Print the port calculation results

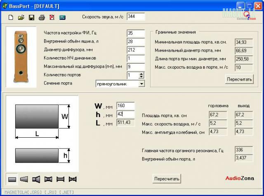(x=42, y=18)
